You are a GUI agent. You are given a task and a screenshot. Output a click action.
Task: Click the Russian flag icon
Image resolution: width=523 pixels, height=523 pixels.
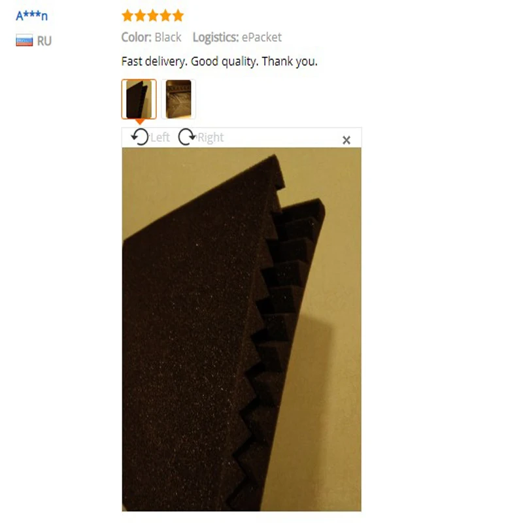point(24,41)
